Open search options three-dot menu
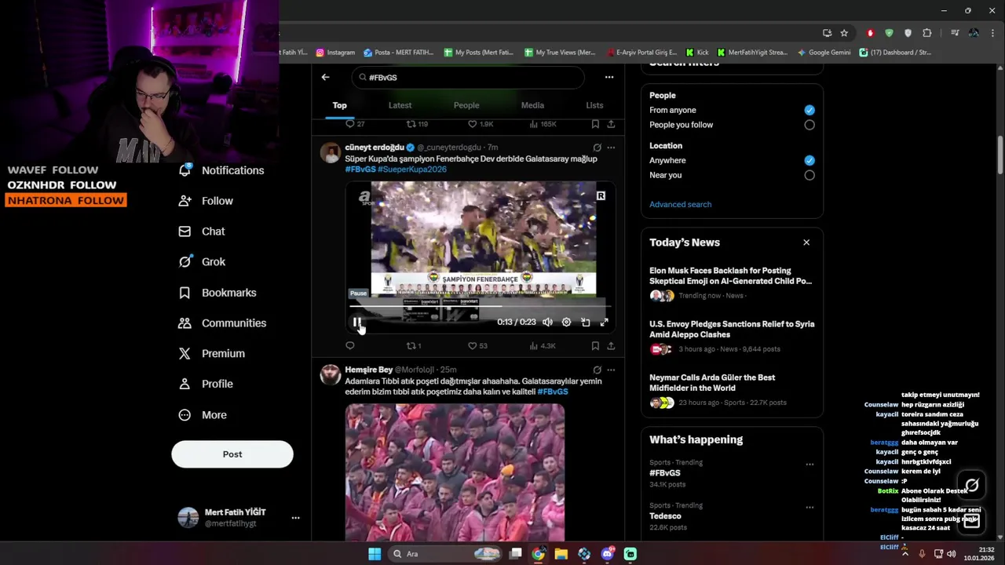Viewport: 1005px width, 565px height. pyautogui.click(x=608, y=77)
